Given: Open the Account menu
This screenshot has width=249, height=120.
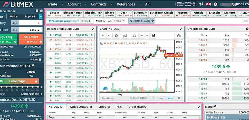Looking at the screenshot, I should 74,4.
